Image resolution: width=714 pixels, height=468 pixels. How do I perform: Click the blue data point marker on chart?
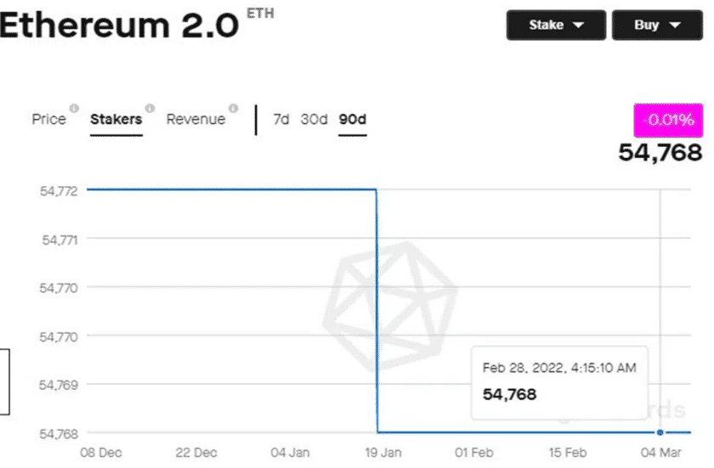660,432
